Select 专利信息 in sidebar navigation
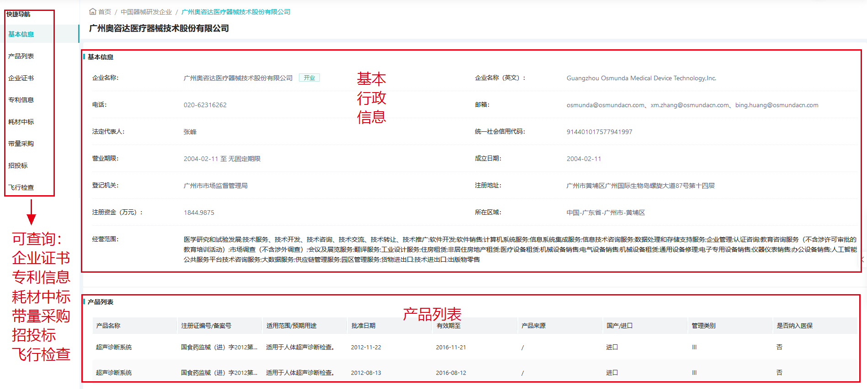The width and height of the screenshot is (867, 389). (21, 100)
